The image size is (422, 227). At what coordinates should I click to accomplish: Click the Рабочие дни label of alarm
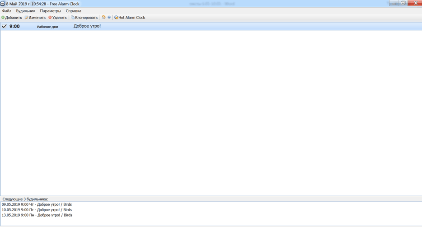(47, 27)
